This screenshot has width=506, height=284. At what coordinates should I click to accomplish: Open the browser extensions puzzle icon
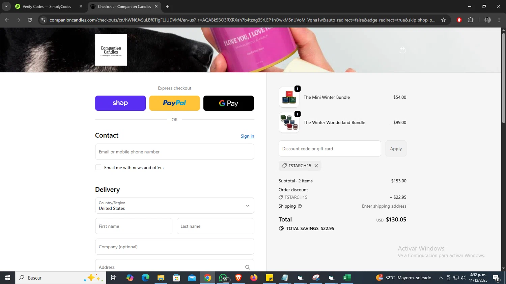tap(471, 20)
